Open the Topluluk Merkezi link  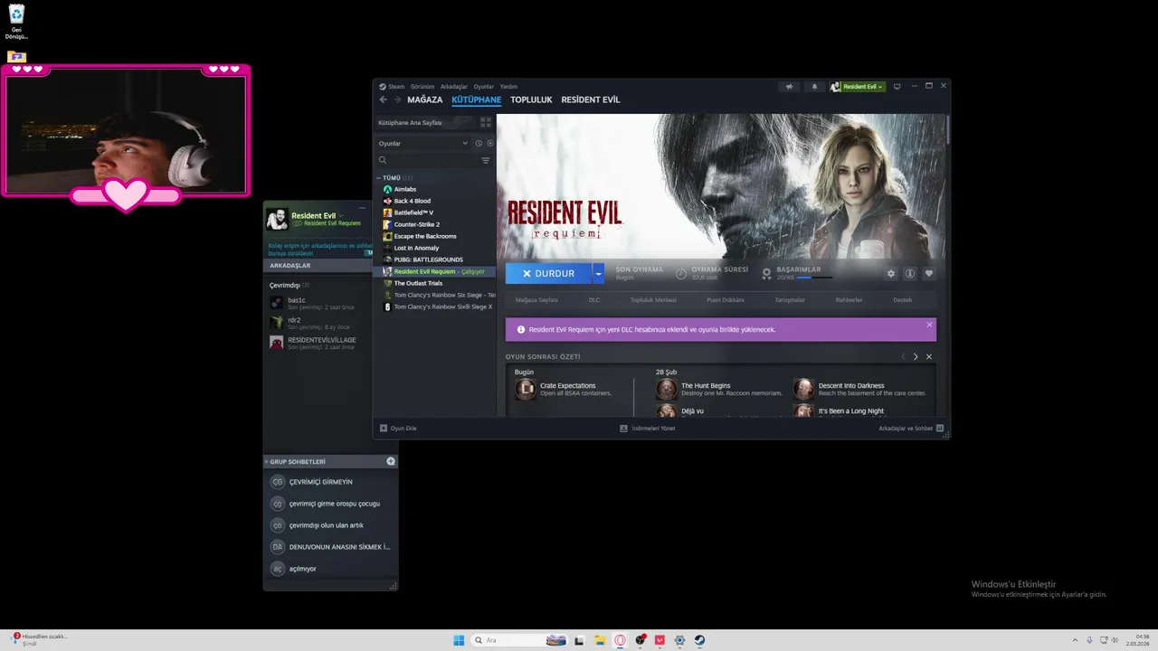click(653, 299)
